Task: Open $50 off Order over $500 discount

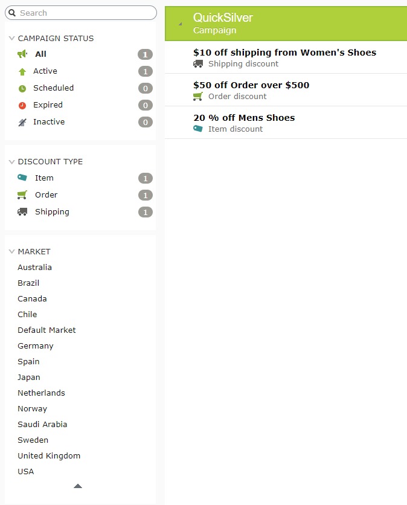Action: 251,85
